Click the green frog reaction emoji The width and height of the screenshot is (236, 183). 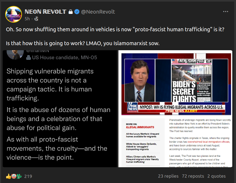pos(18,176)
